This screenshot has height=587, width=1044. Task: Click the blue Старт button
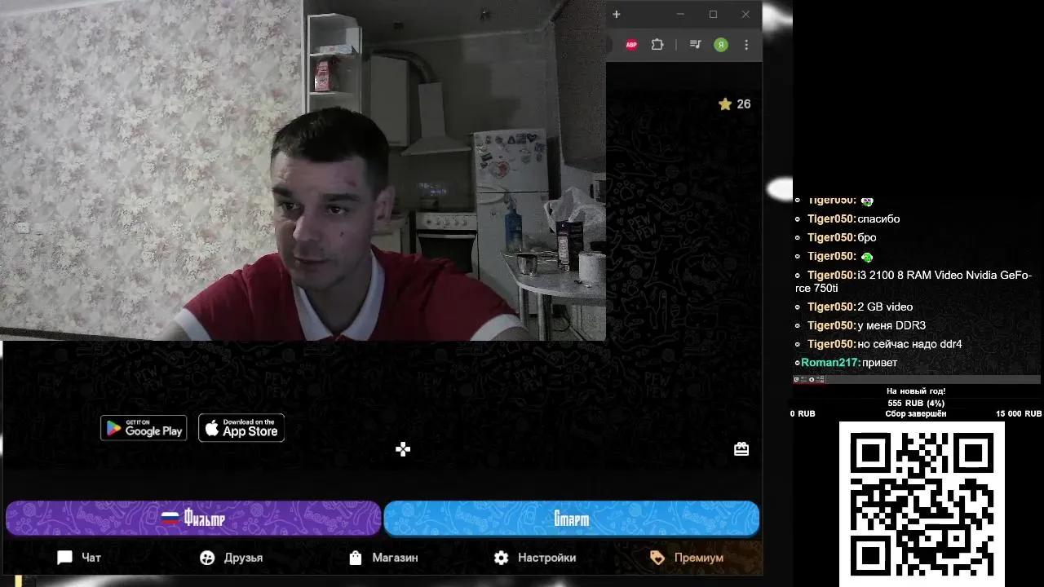click(571, 519)
